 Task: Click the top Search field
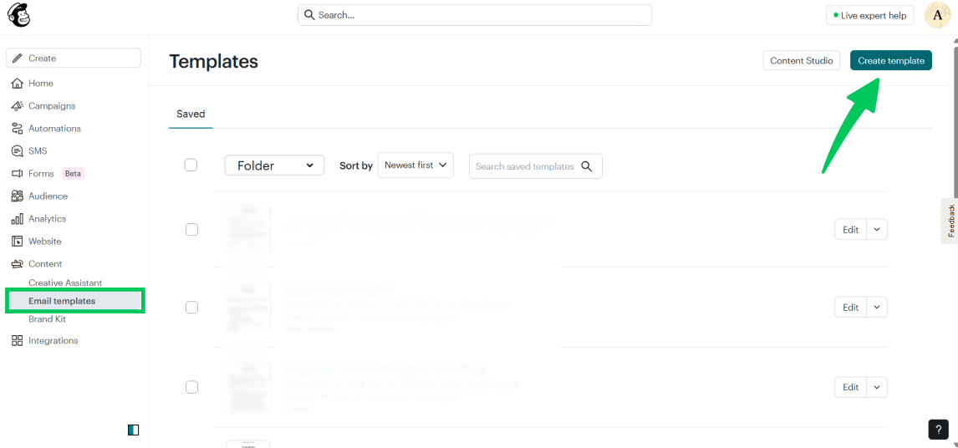point(475,15)
